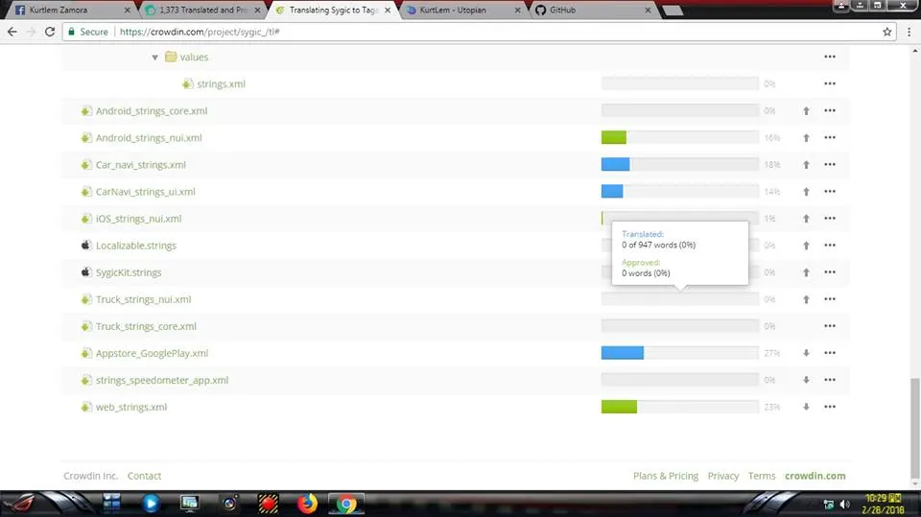
Task: Open the Plans & Pricing link
Action: coord(666,476)
